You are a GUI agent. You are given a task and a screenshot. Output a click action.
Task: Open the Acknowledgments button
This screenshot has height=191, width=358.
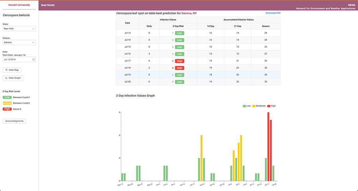tap(14, 121)
